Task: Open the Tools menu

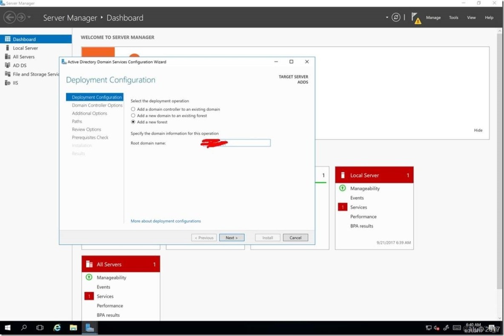Action: pyautogui.click(x=453, y=17)
